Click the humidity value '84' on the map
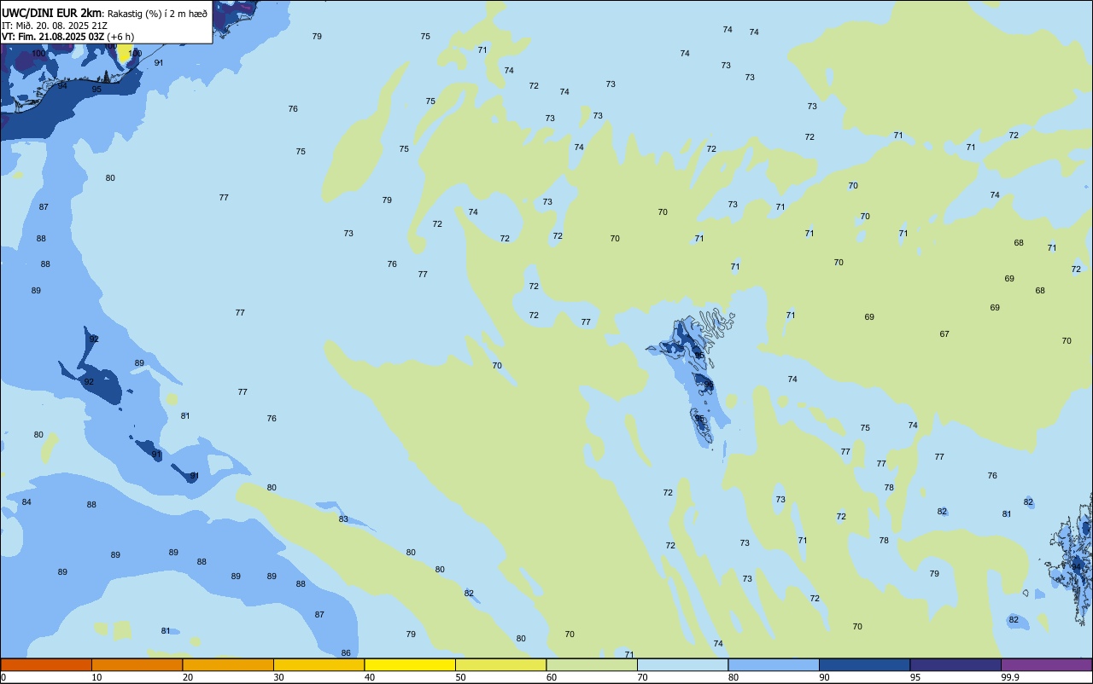This screenshot has width=1093, height=684. (26, 501)
